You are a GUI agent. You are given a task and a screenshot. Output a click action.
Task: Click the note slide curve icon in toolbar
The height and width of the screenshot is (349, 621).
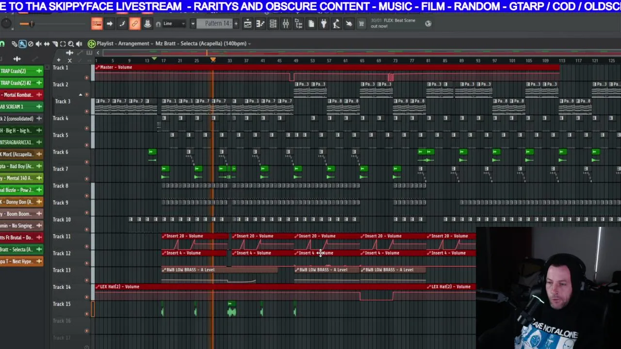coord(122,23)
